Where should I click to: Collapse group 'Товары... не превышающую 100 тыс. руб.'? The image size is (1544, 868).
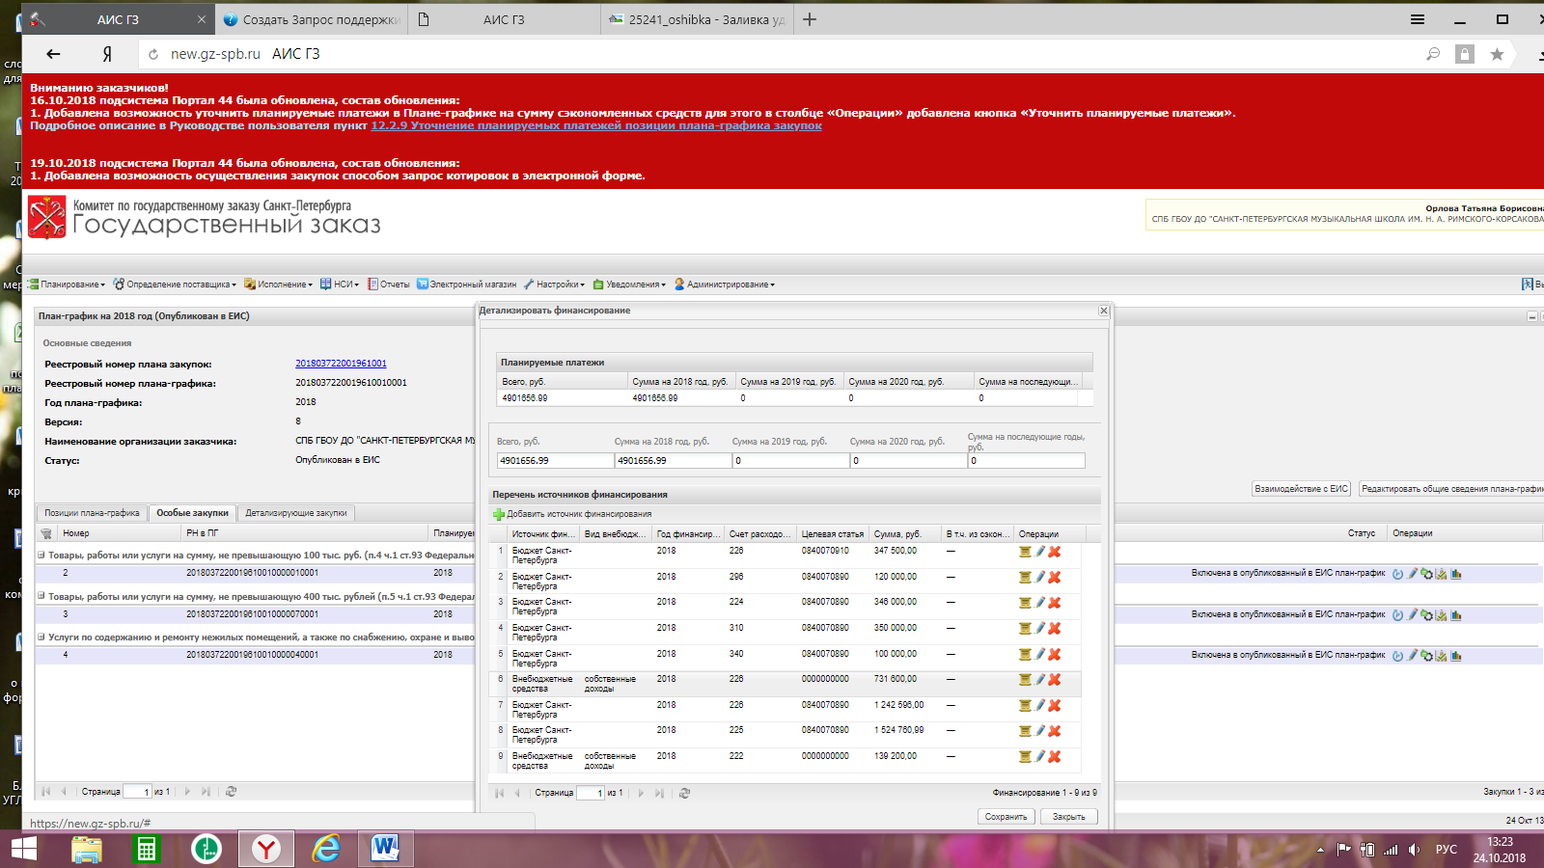[x=41, y=556]
